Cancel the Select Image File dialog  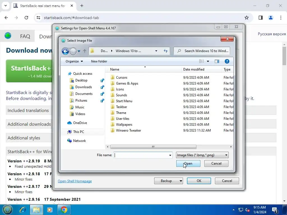pyautogui.click(x=216, y=163)
